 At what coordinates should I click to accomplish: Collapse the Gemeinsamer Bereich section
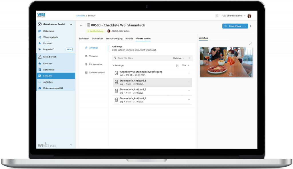[71, 25]
